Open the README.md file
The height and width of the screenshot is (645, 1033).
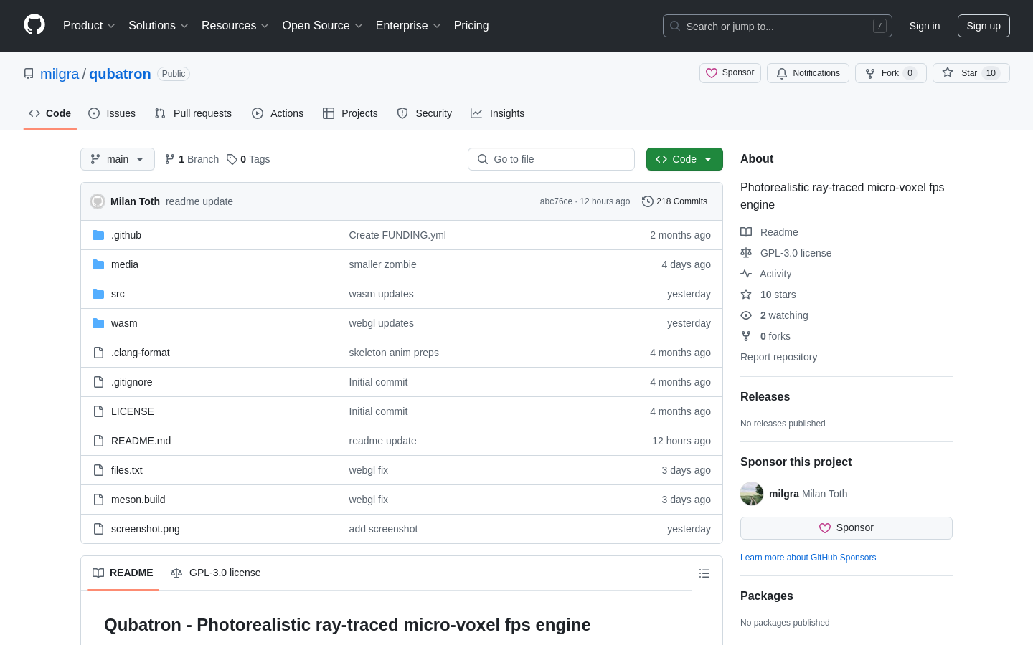(141, 441)
